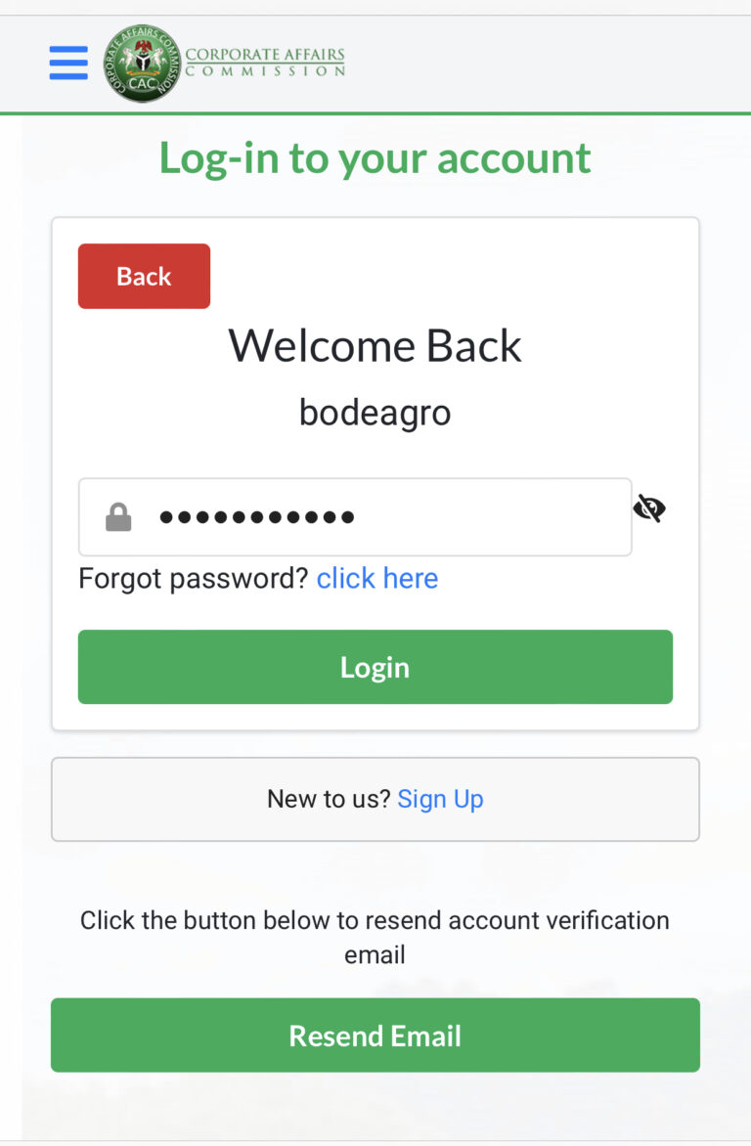Hit the Resend Email button

[375, 1036]
